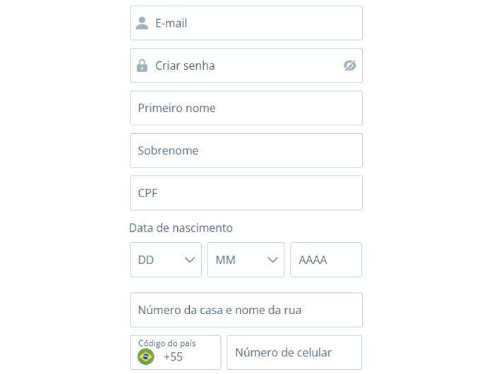The image size is (494, 374).
Task: Select Número da casa e nome da rua field
Action: click(x=246, y=310)
